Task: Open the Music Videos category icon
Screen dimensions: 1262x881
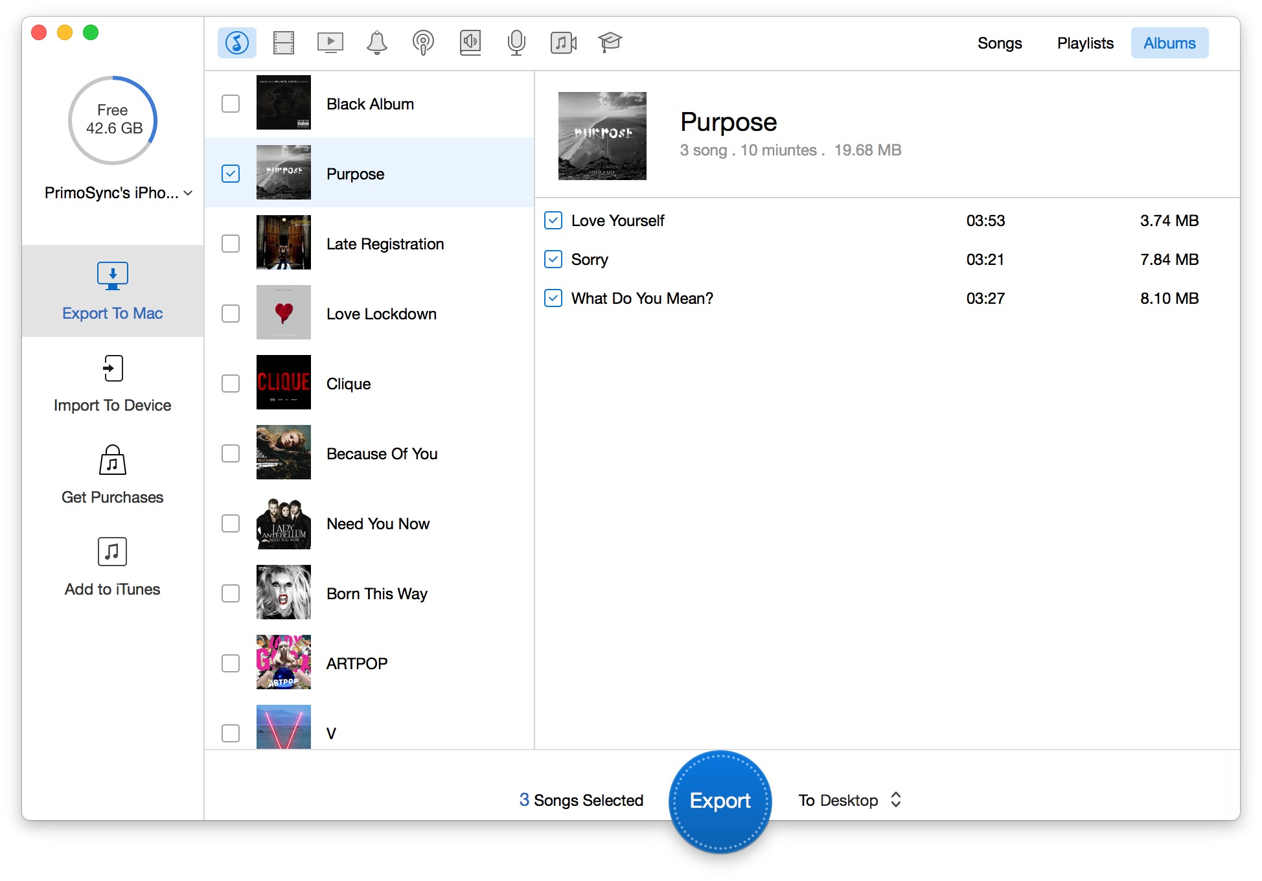Action: click(x=564, y=43)
